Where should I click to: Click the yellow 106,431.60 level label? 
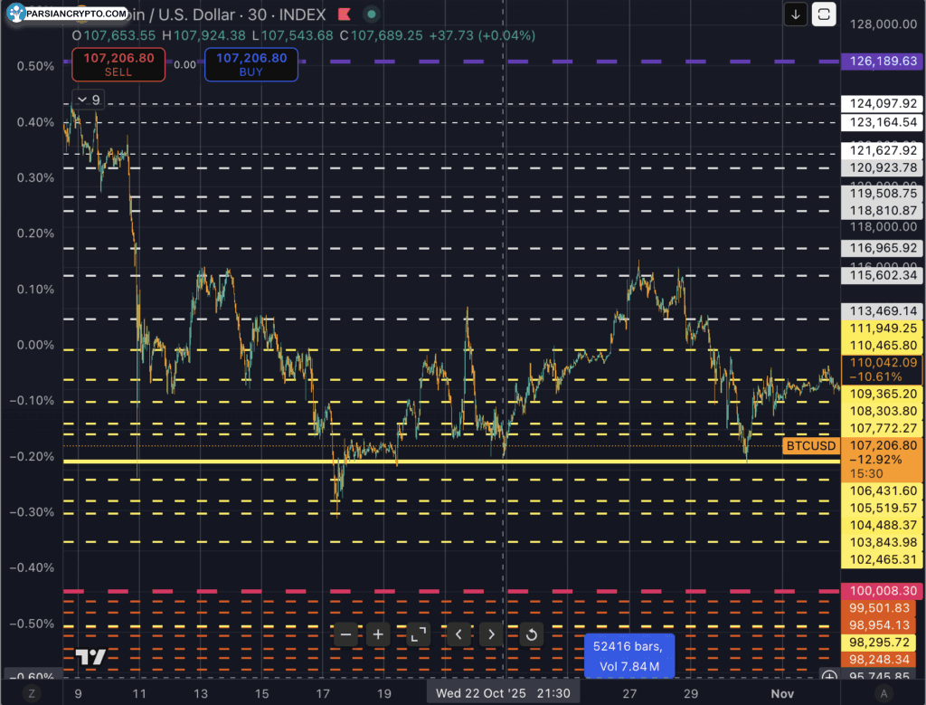883,491
